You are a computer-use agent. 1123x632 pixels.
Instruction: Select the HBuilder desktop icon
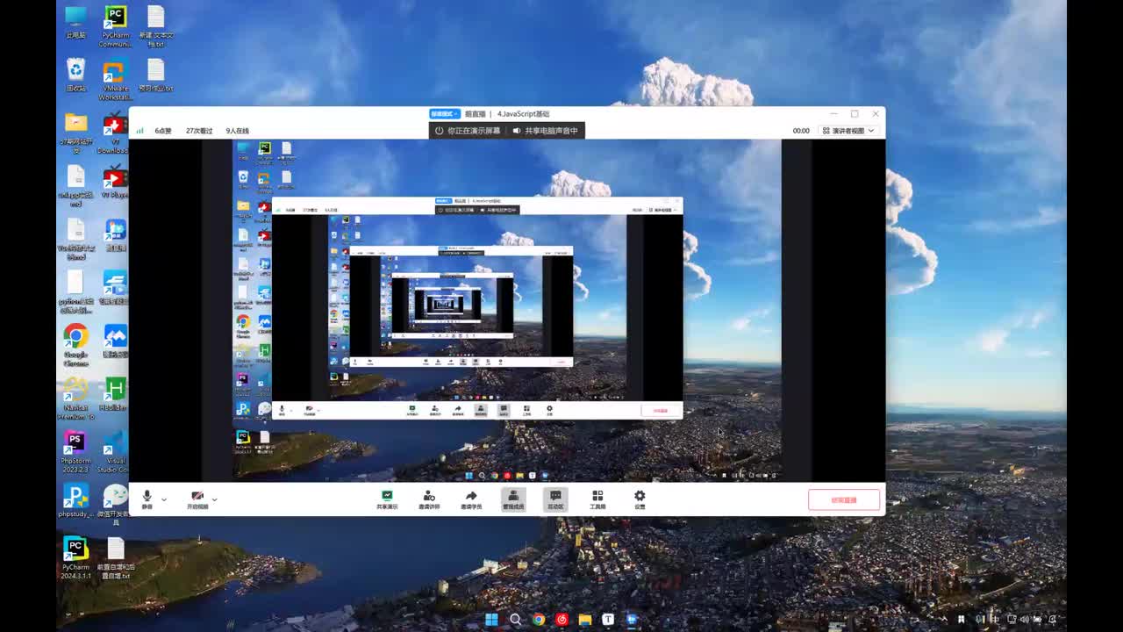click(115, 393)
